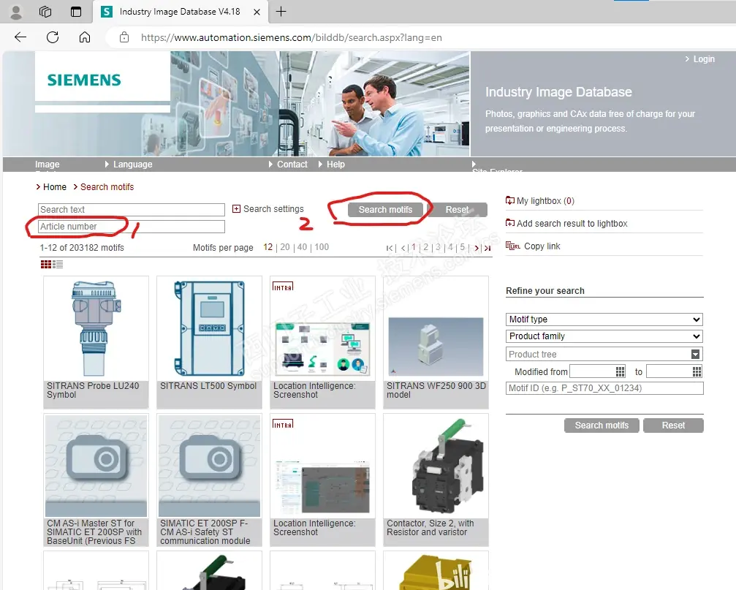The width and height of the screenshot is (736, 590).
Task: Click the Siemens logo
Action: pyautogui.click(x=84, y=80)
